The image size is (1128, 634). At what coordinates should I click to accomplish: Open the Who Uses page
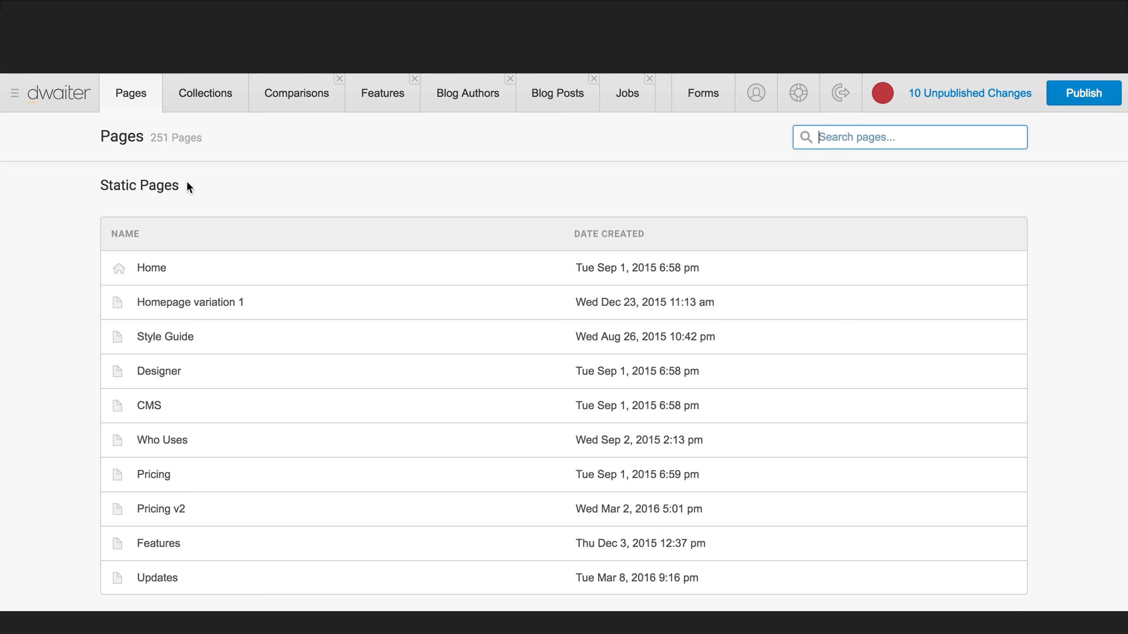coord(564,440)
